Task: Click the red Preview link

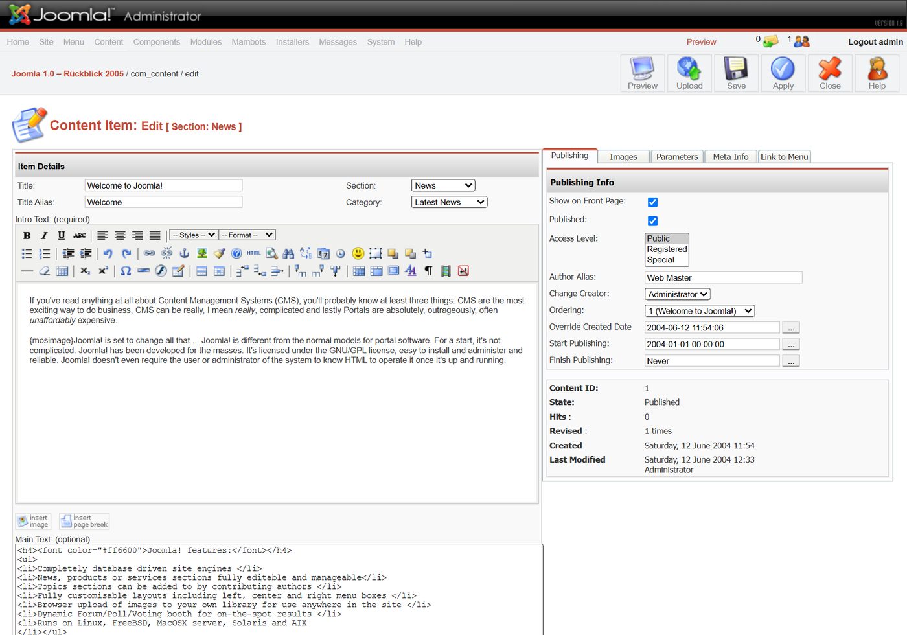Action: 701,42
